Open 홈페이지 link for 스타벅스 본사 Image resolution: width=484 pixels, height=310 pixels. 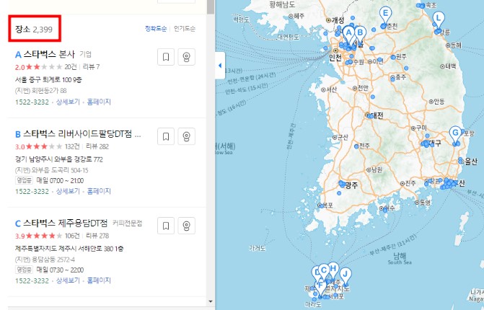99,102
